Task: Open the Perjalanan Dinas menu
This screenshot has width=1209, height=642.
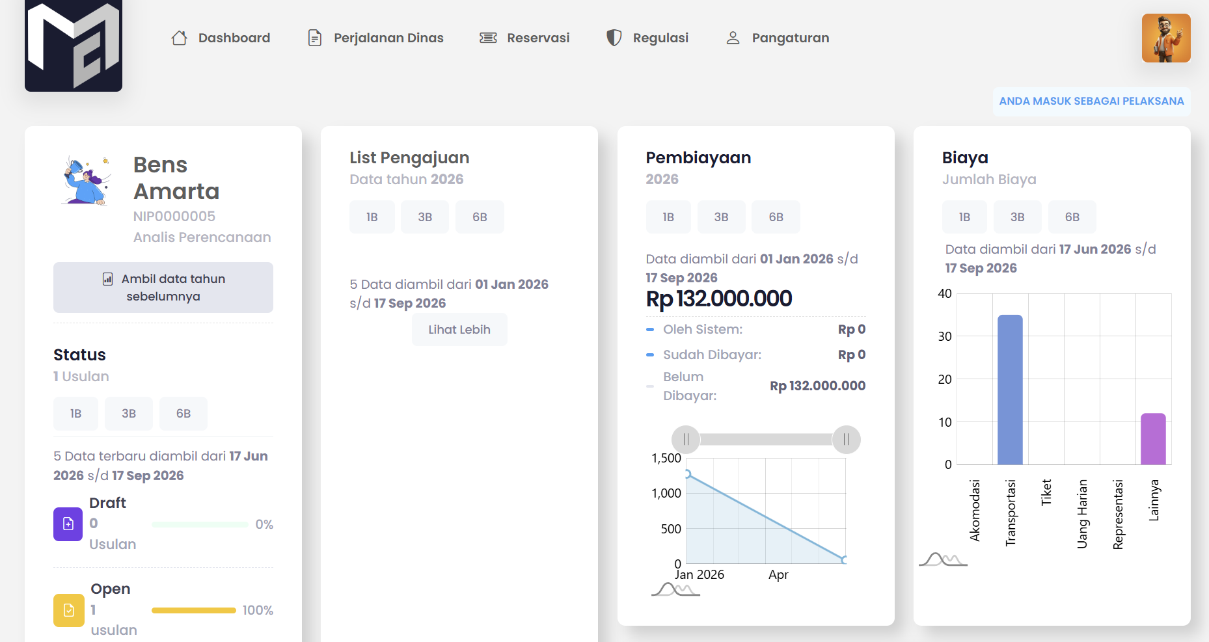Action: [x=375, y=38]
